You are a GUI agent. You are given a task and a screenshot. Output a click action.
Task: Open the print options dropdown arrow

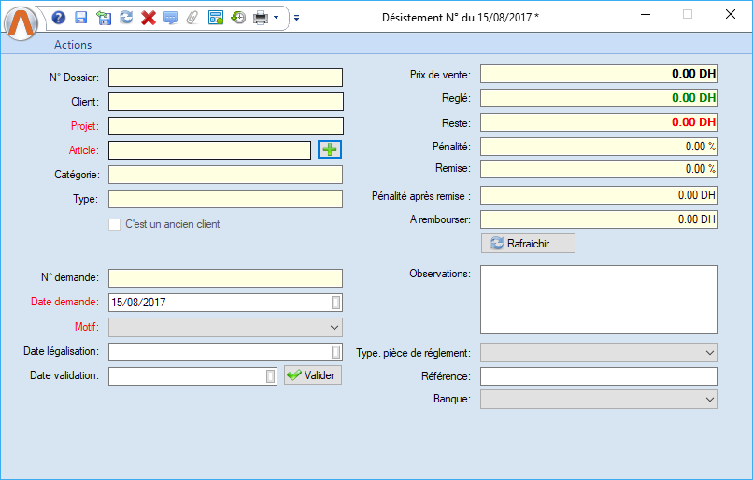tap(277, 18)
